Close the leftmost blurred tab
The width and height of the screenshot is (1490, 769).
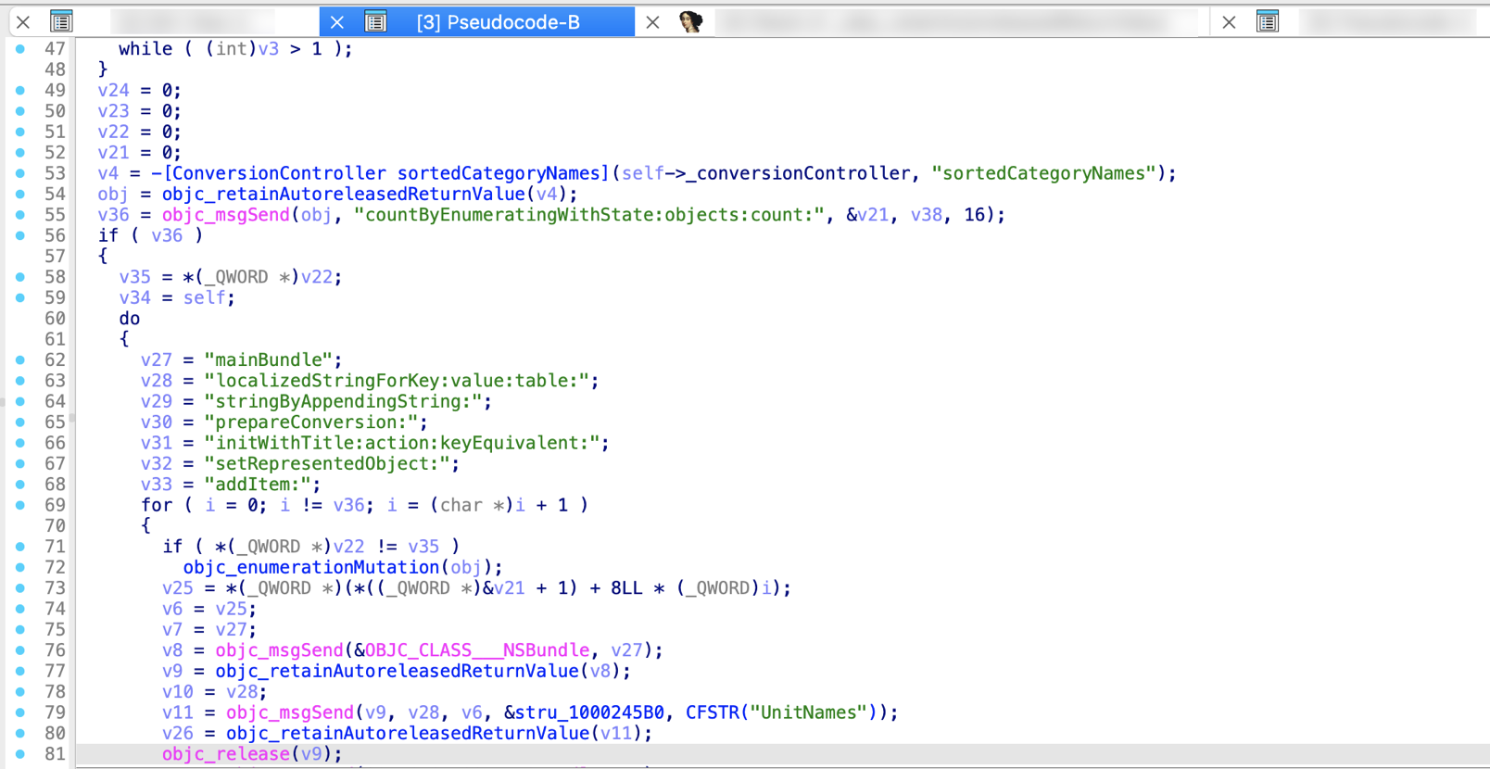[x=23, y=21]
